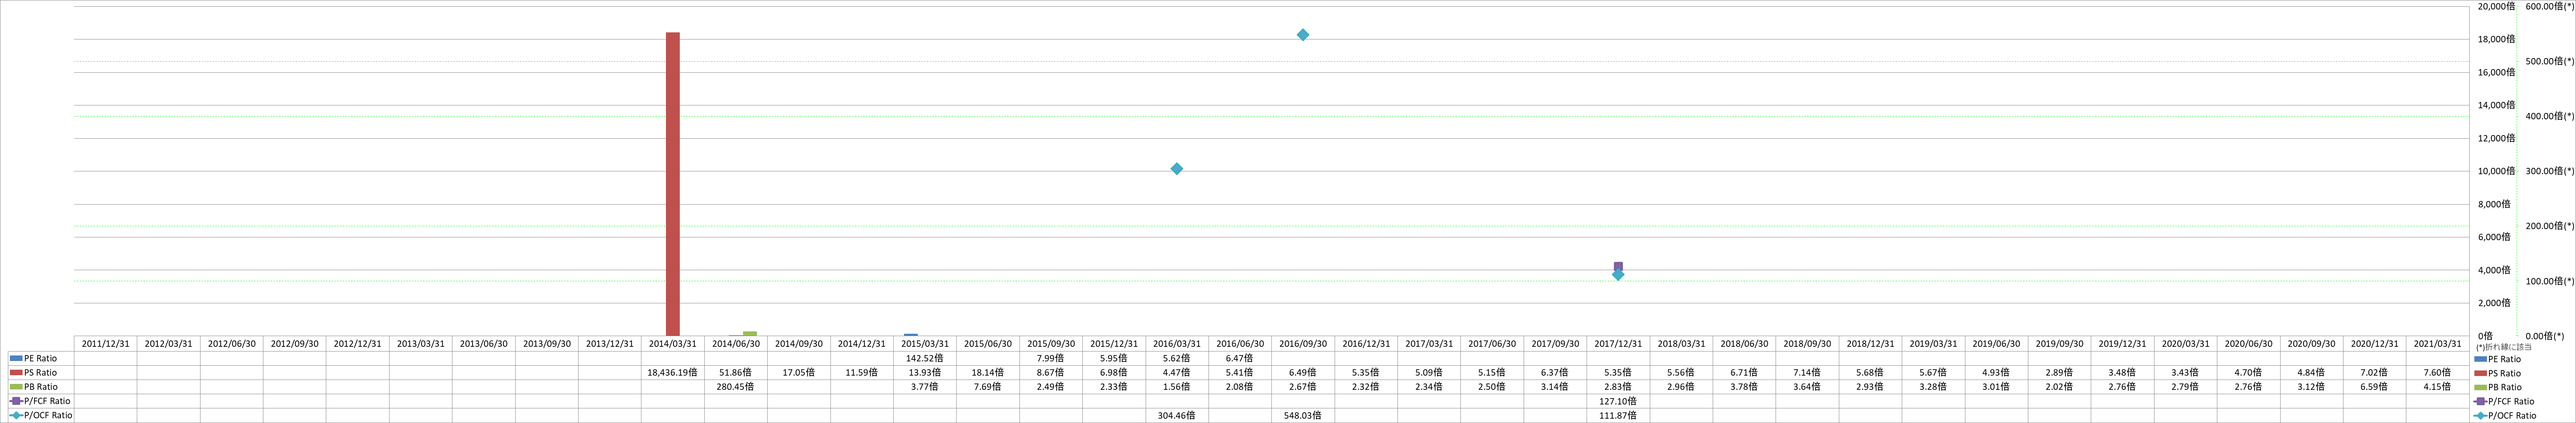Select the 7.60倍 PS Ratio cell
This screenshot has width=2576, height=423.
tap(2437, 372)
